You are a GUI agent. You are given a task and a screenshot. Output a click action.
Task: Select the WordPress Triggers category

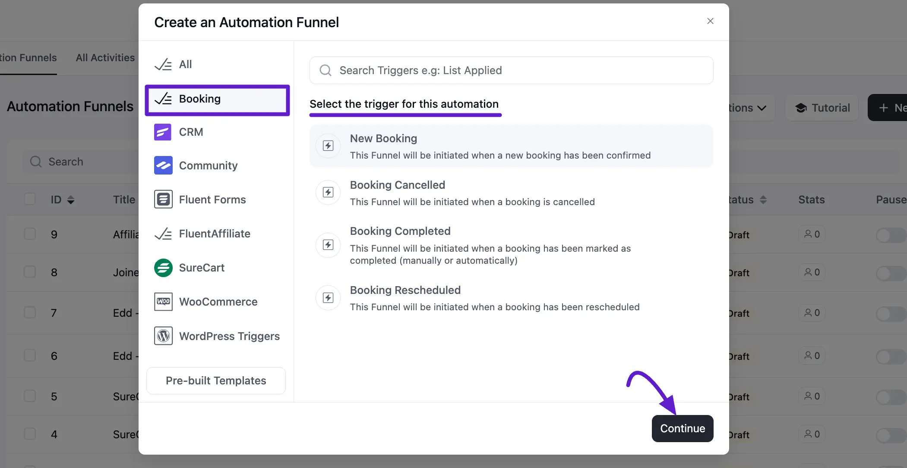(217, 336)
